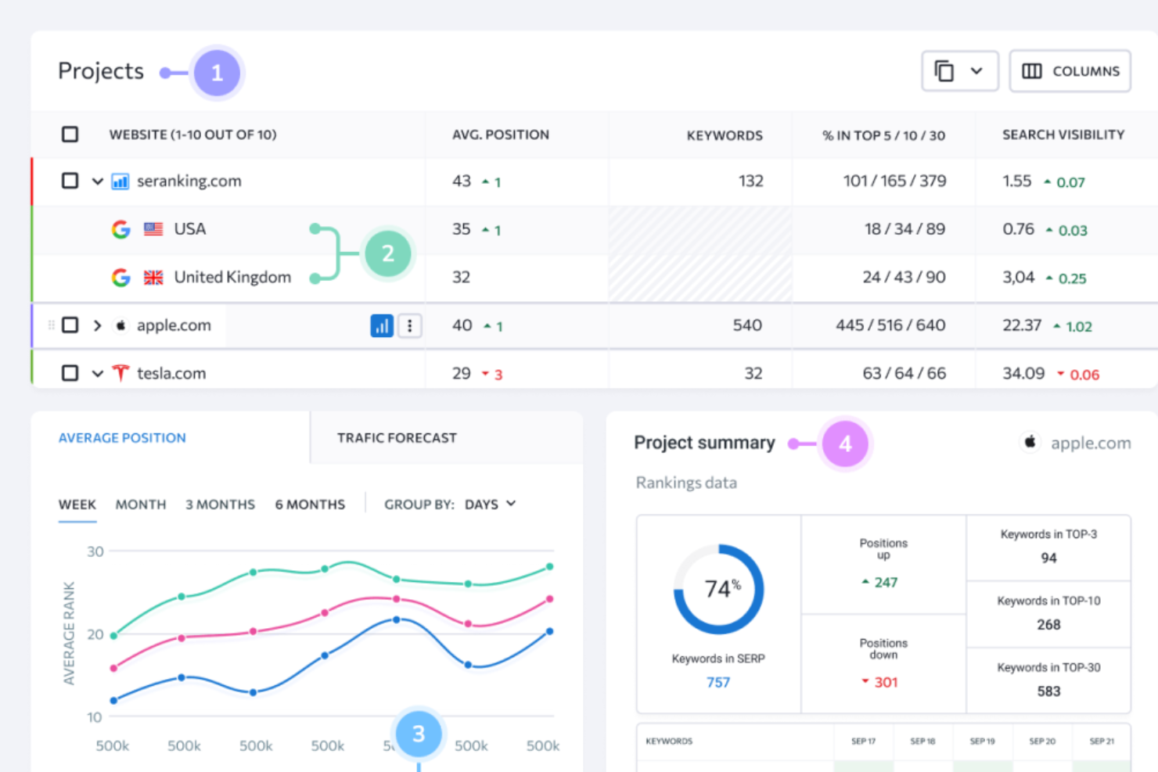Click the Keywords in TOP-3 value 94
This screenshot has height=772, width=1158.
tap(1048, 558)
